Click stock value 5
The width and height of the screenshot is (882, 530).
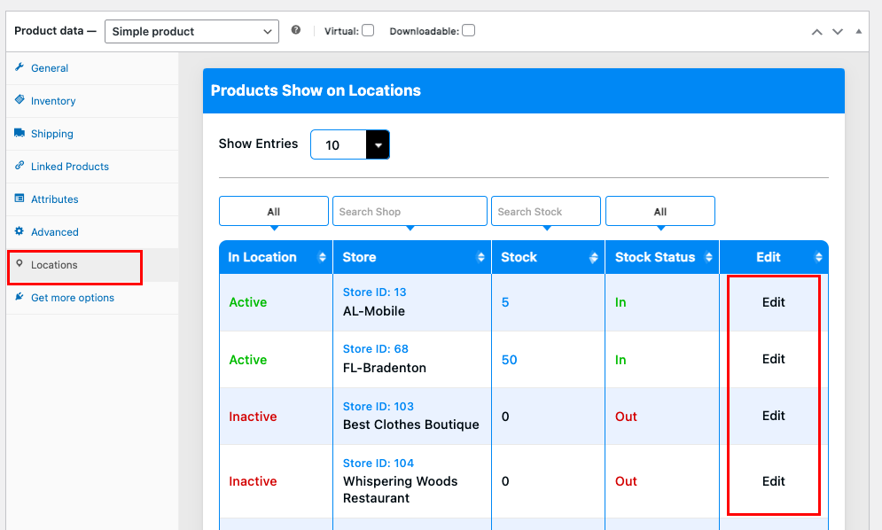pos(505,302)
